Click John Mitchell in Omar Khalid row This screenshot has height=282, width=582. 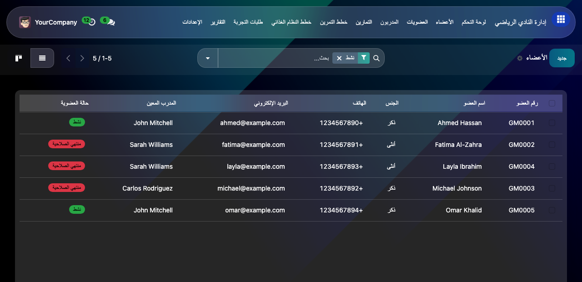pyautogui.click(x=153, y=210)
